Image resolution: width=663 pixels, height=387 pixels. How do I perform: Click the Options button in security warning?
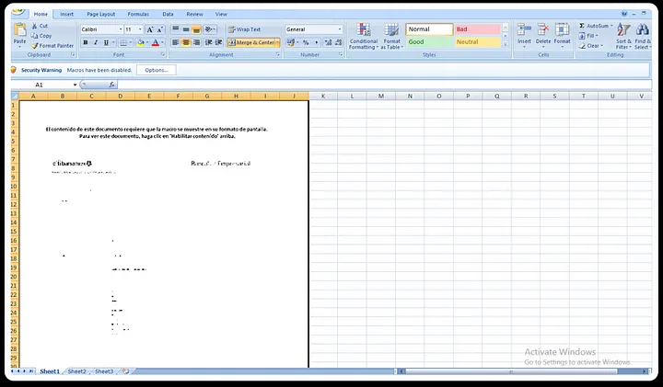pos(156,70)
